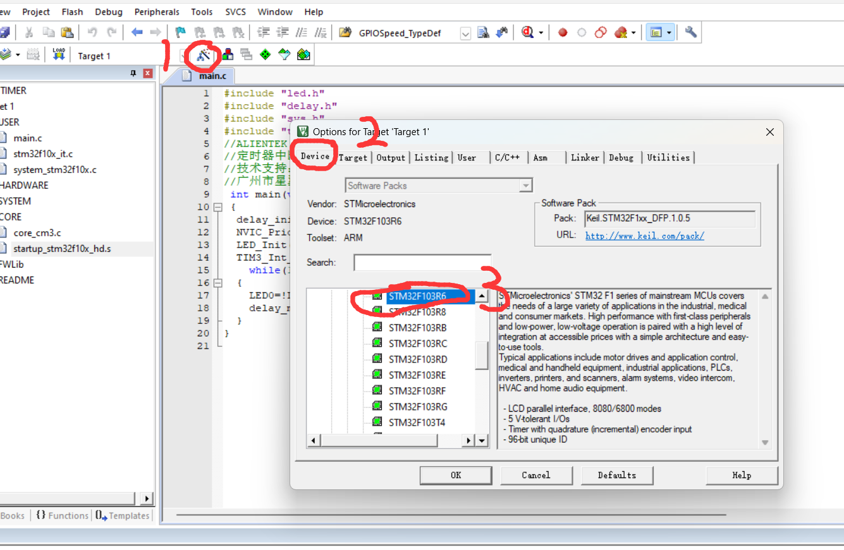The height and width of the screenshot is (550, 844).
Task: Open debug session dropdown arrow
Action: pos(541,33)
